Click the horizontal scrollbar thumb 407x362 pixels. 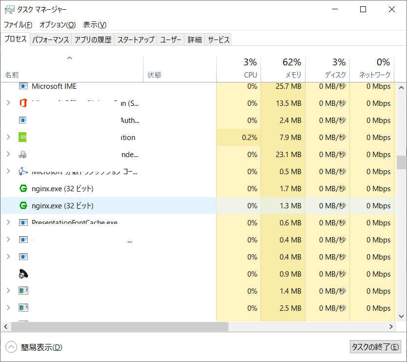click(120, 326)
